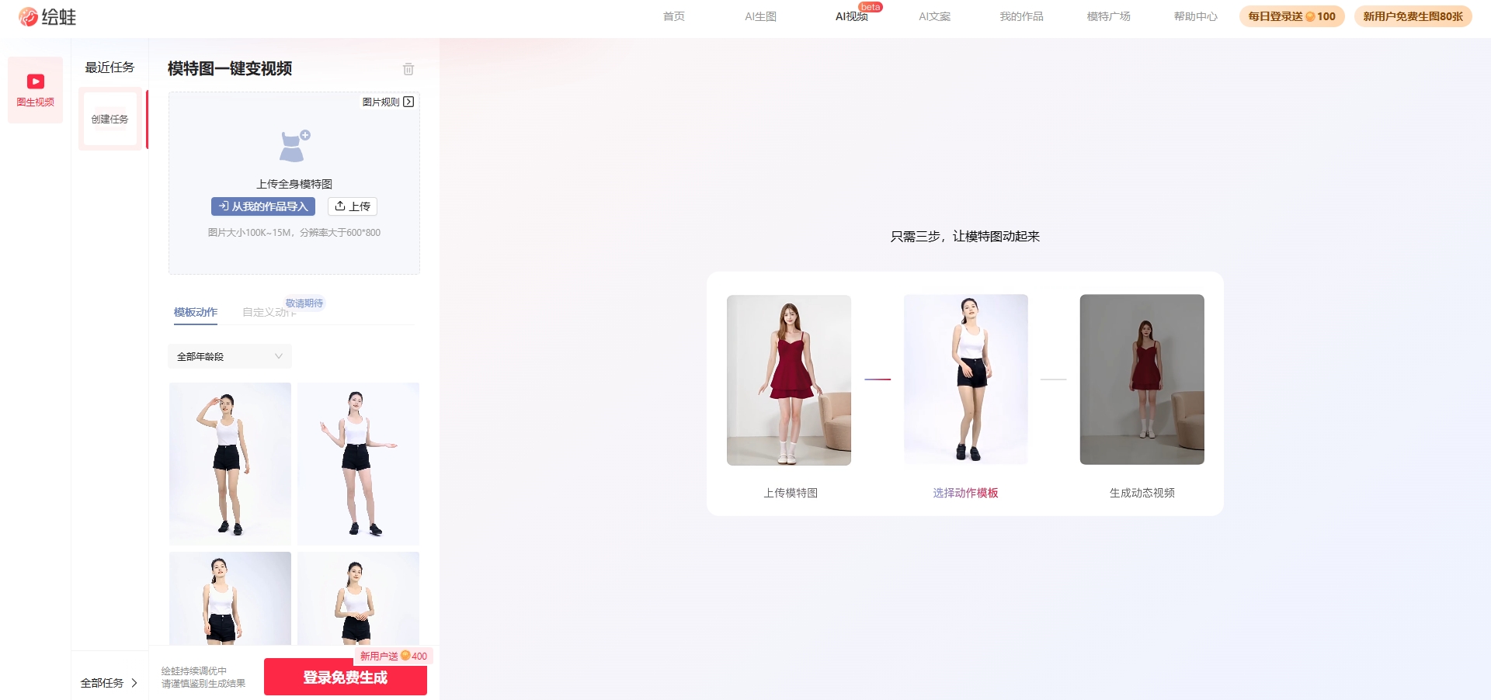Image resolution: width=1491 pixels, height=700 pixels.
Task: Select the open-arms pose template thumbnail
Action: coord(358,463)
